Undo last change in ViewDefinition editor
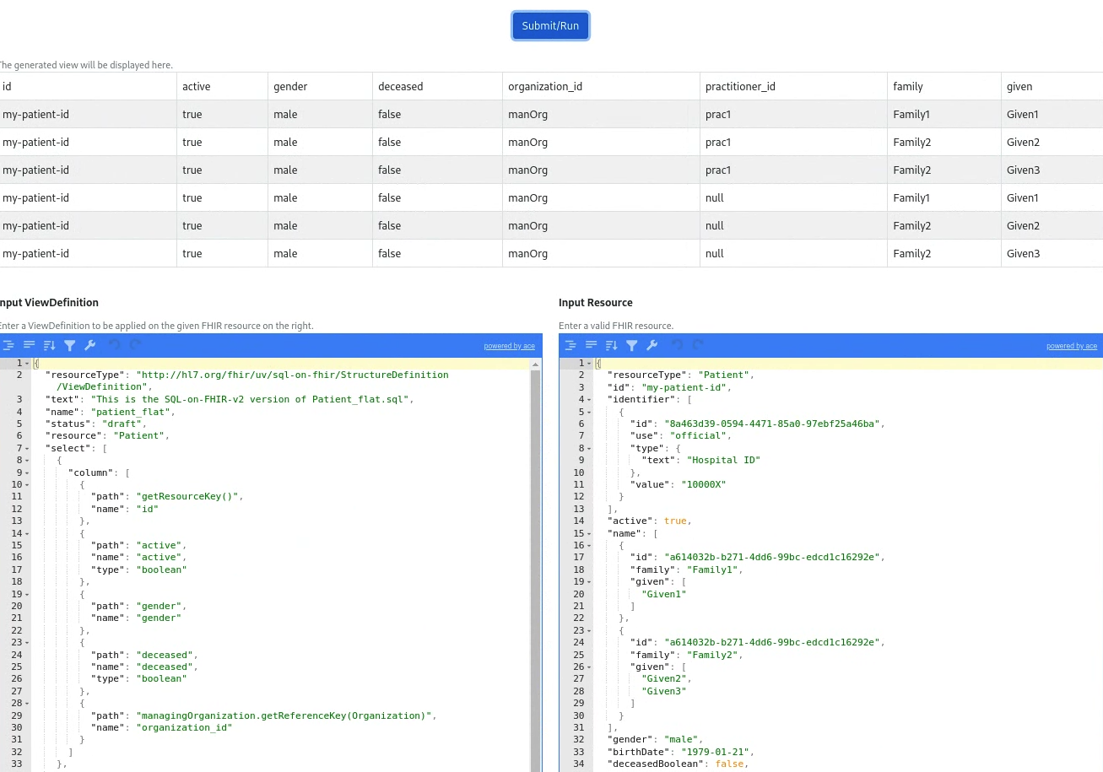Screen dimensions: 1103x772 coord(115,345)
